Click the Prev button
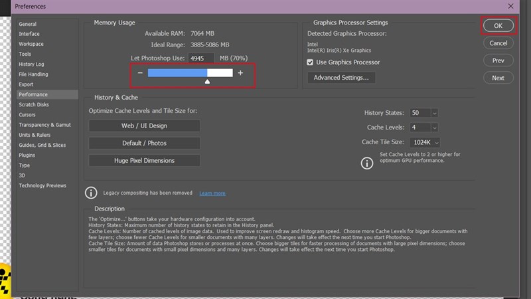The image size is (531, 299). pyautogui.click(x=498, y=60)
